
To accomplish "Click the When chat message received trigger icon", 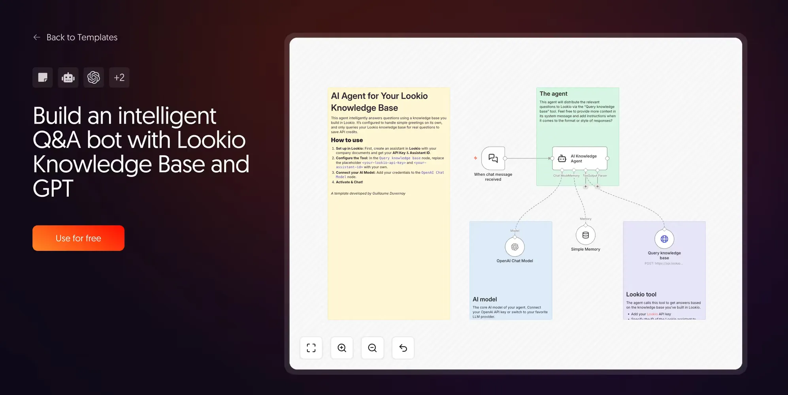I will click(492, 158).
